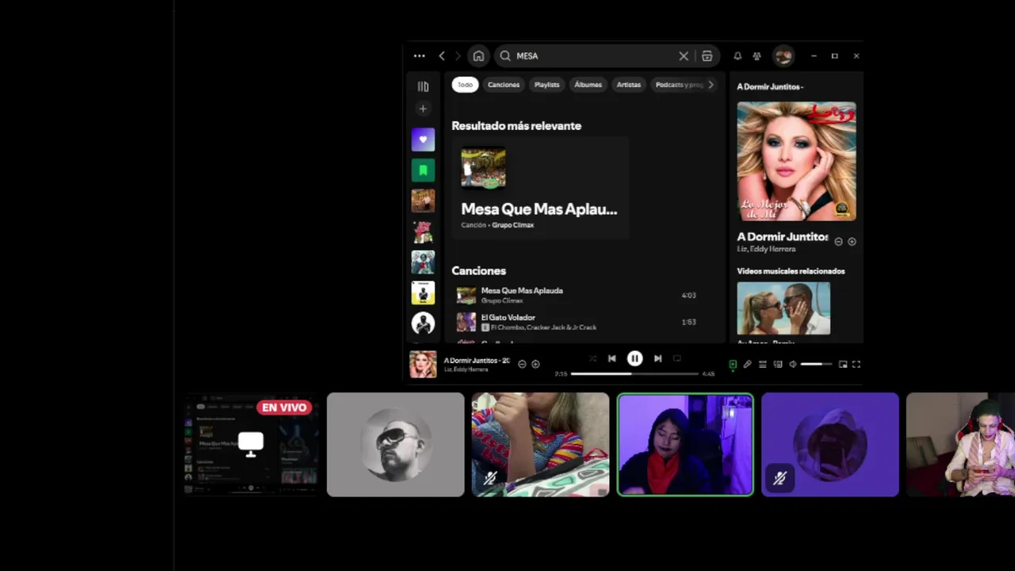Open notifications bell

point(737,56)
